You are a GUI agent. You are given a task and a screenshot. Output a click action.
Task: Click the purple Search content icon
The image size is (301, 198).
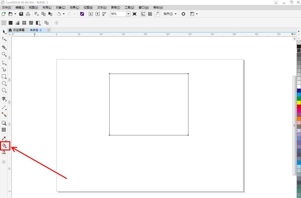82,14
